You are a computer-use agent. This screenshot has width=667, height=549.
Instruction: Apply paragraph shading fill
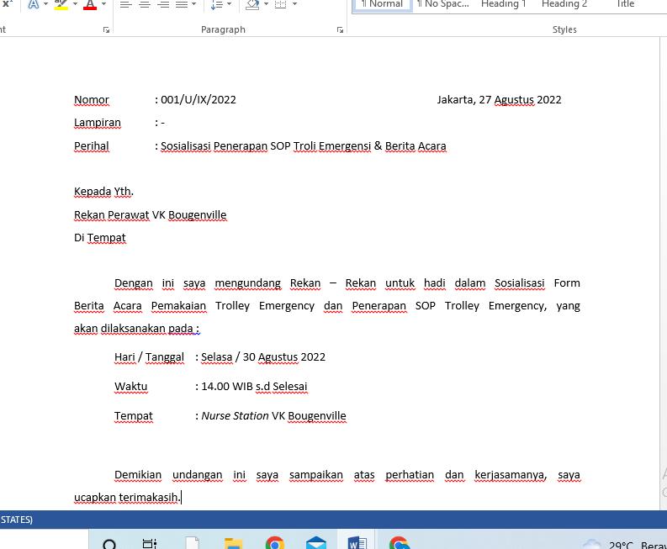pos(252,4)
